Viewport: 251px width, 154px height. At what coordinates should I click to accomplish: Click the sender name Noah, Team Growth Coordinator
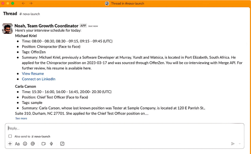46,26
